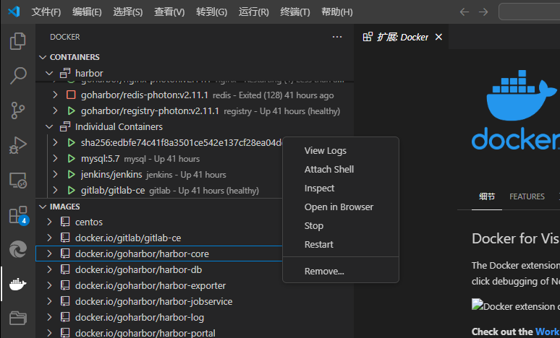Click the mysql:5.7 running status icon
The image size is (560, 338).
tap(71, 159)
